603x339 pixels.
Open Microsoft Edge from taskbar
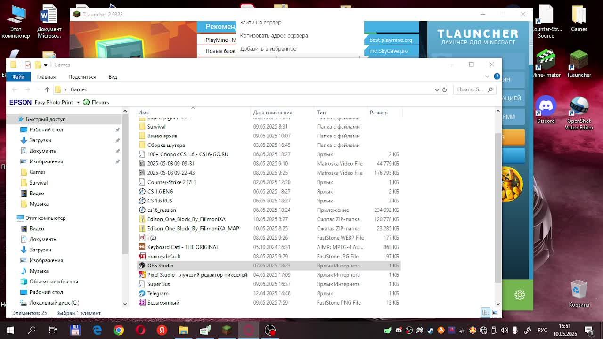(97, 330)
